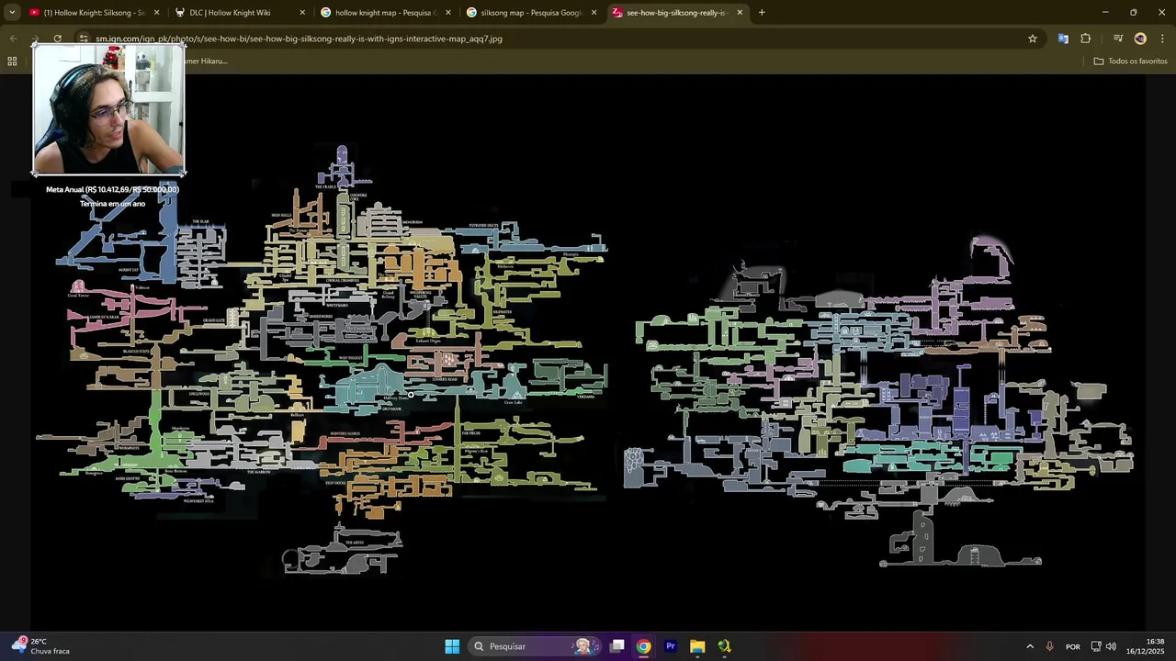The width and height of the screenshot is (1176, 661).
Task: Open the weather widget showing 26°C
Action: point(41,646)
